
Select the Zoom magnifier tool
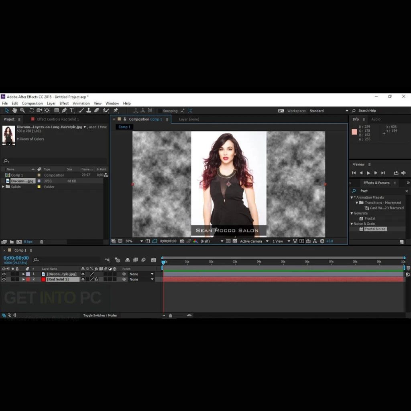[x=22, y=110]
